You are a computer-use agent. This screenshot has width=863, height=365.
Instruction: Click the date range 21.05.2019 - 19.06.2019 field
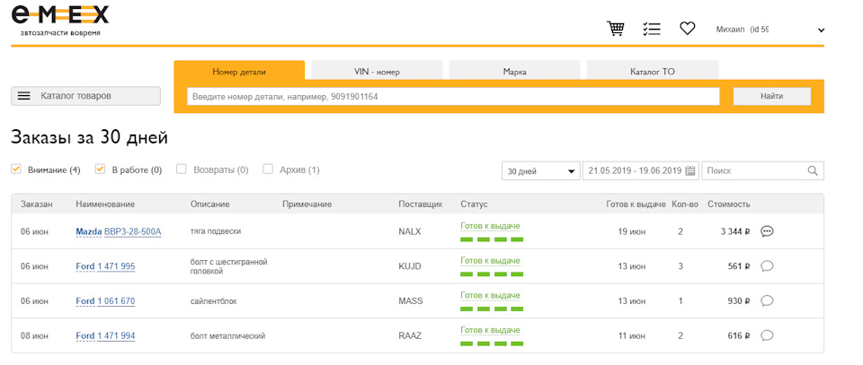(x=640, y=170)
